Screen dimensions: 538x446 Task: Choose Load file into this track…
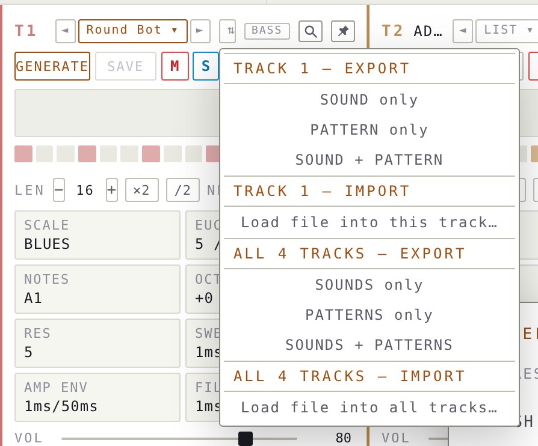pos(369,222)
